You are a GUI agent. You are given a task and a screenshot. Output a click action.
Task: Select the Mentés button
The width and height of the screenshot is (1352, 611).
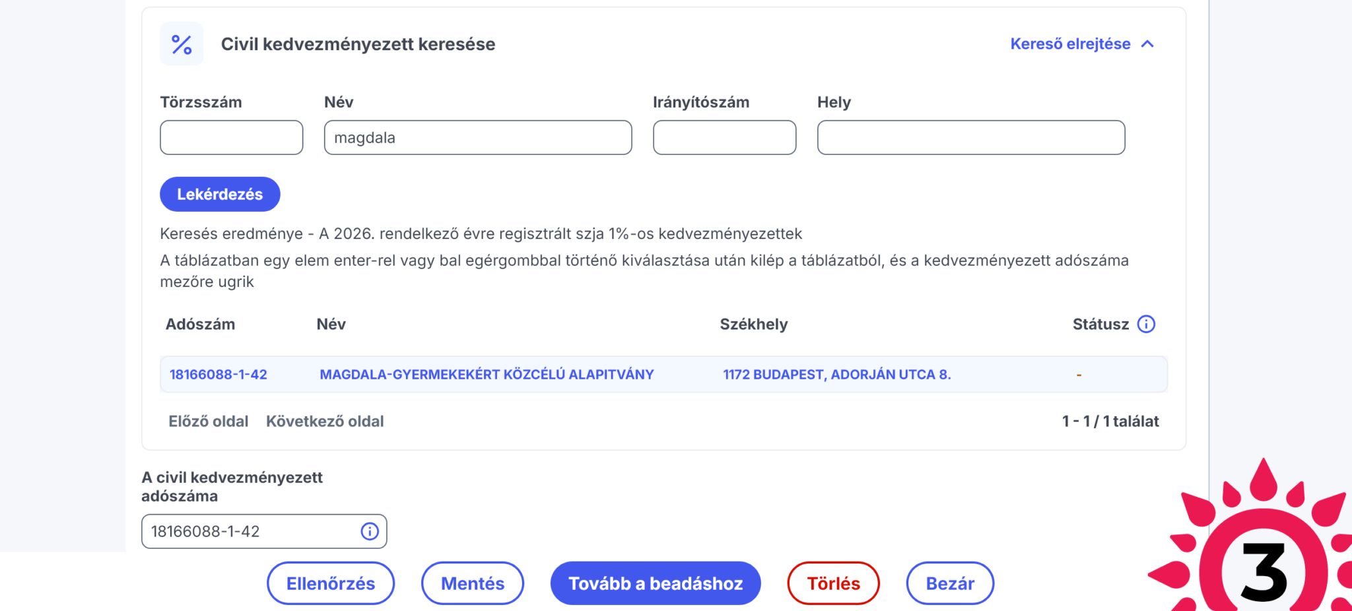coord(473,583)
